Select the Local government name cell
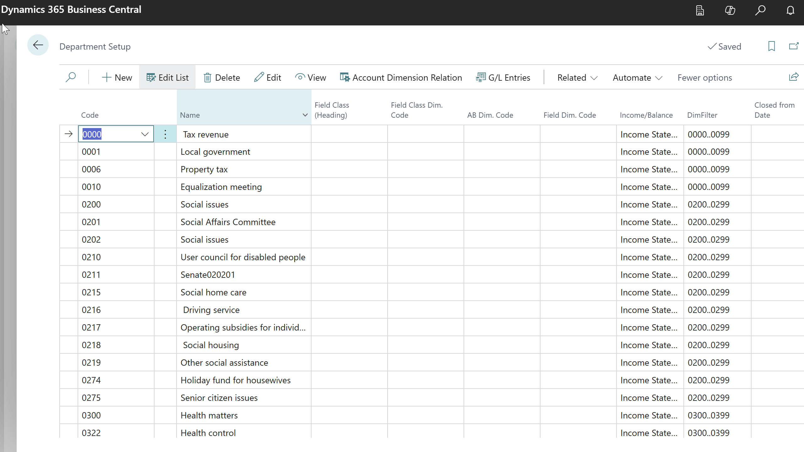Screen dimensions: 804x452 click(x=244, y=152)
